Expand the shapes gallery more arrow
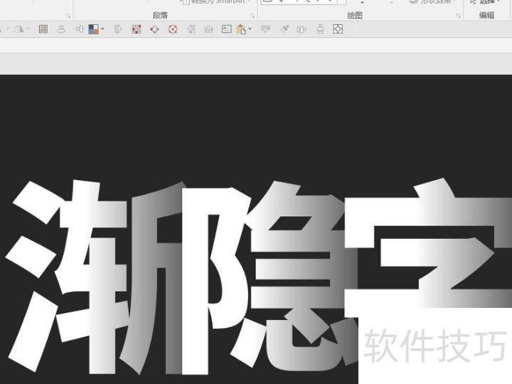Viewport: 512px width, 384px height. pos(361,4)
